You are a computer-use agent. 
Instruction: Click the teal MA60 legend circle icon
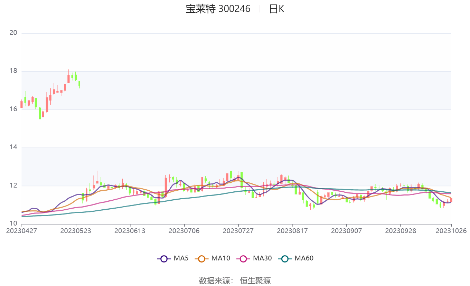(285, 258)
